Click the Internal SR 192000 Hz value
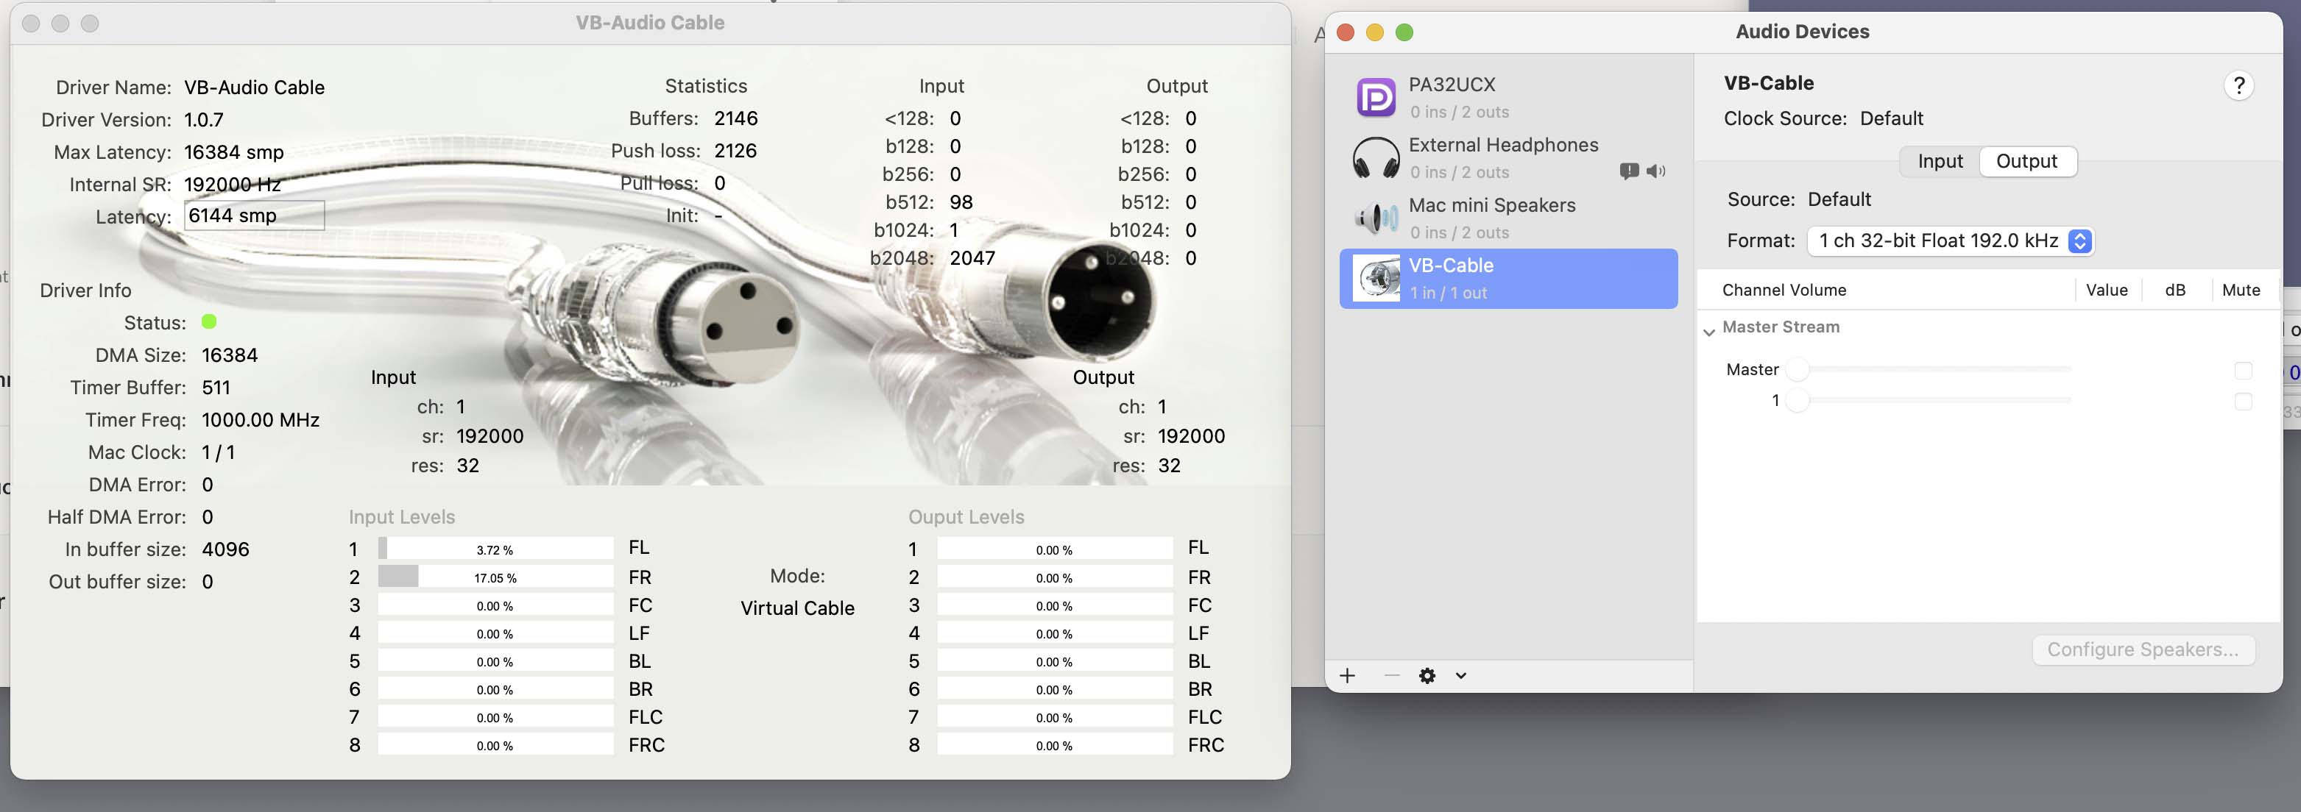Screen dimensions: 2301x812 (x=233, y=185)
